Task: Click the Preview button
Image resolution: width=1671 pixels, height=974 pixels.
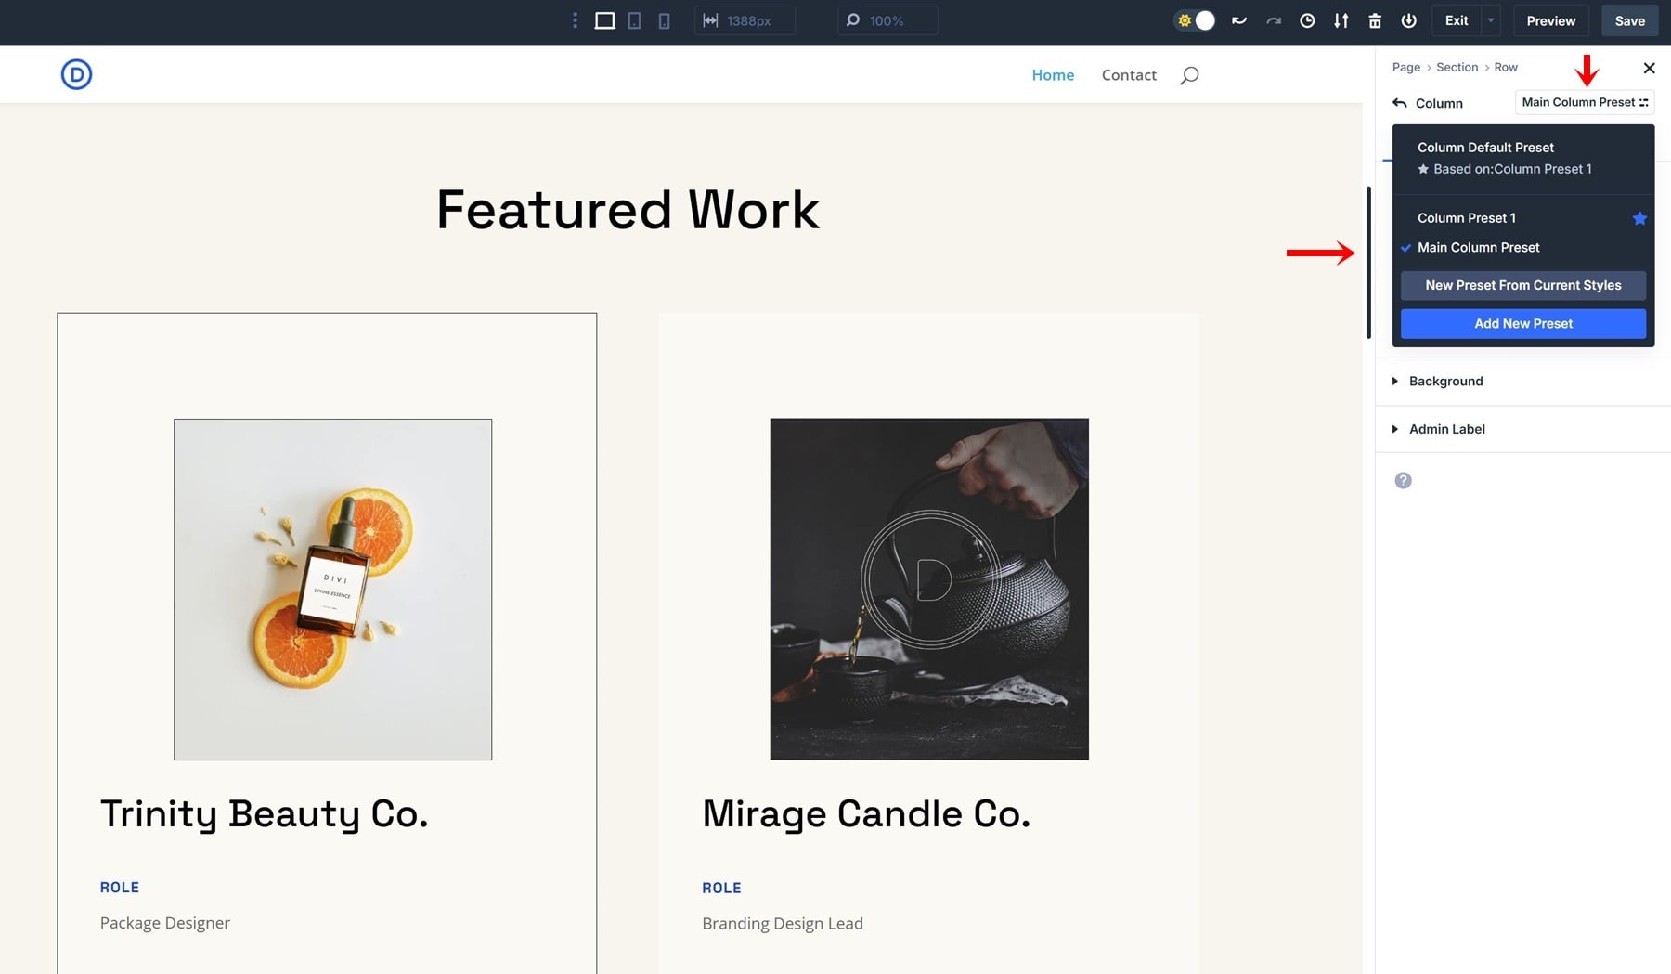Action: pos(1551,20)
